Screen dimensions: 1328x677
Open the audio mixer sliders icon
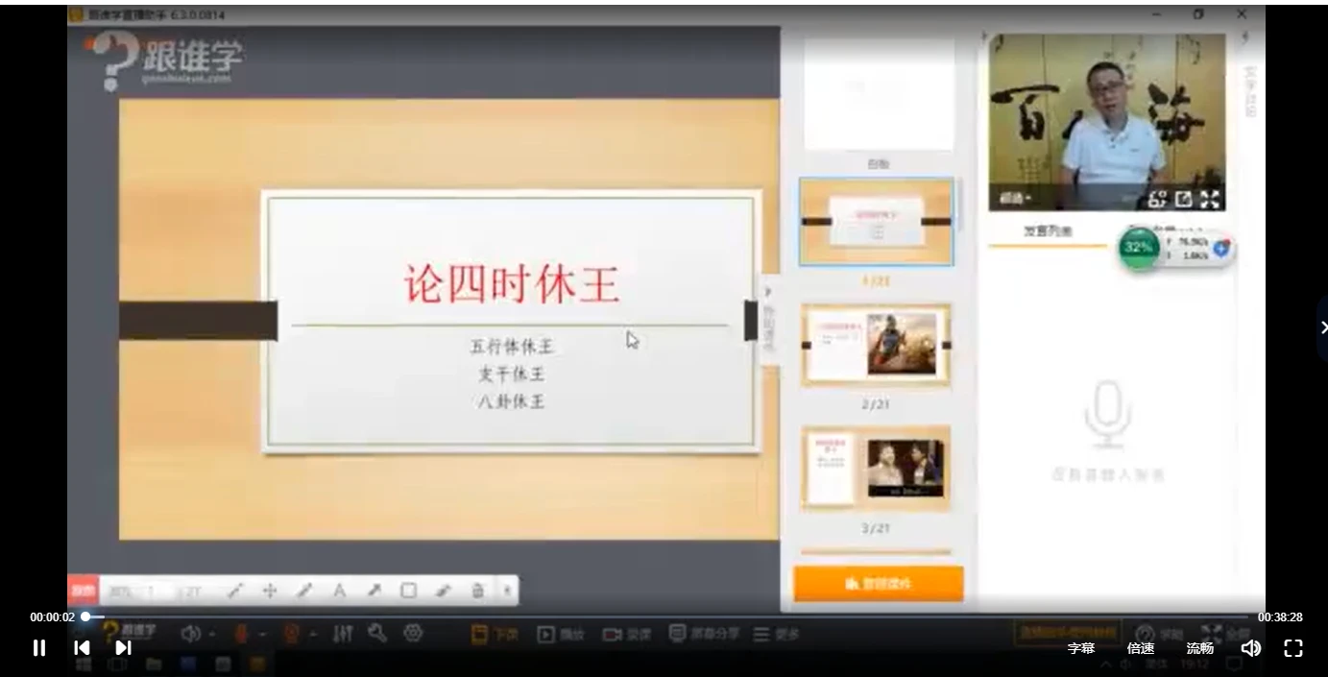pos(343,634)
